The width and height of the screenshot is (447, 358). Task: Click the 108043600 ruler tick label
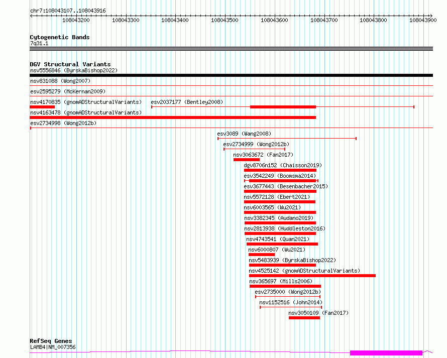click(x=274, y=20)
